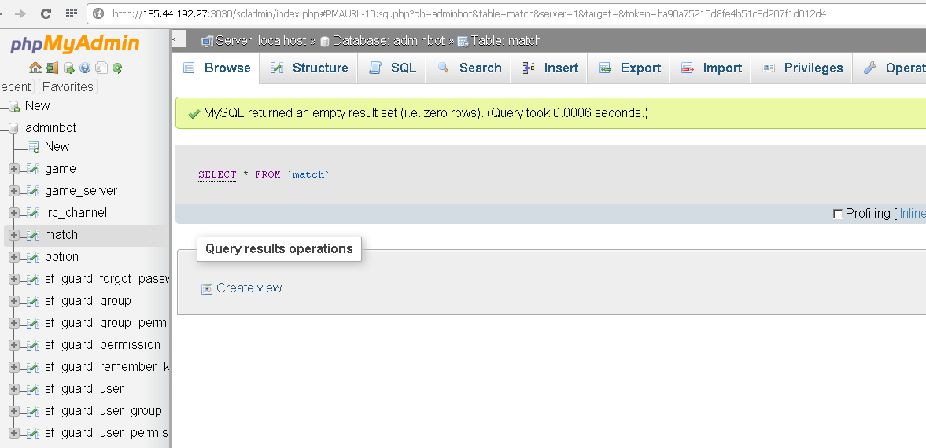Click the match table name in query
This screenshot has width=926, height=448.
pos(308,174)
